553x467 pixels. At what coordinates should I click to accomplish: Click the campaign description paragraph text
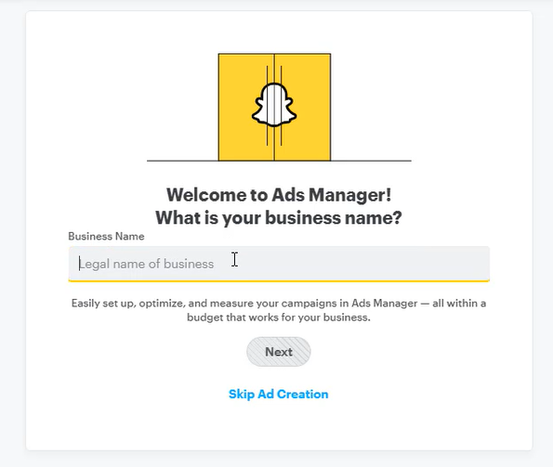(279, 310)
